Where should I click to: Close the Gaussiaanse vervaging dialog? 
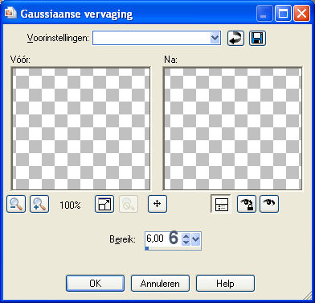[x=301, y=14]
